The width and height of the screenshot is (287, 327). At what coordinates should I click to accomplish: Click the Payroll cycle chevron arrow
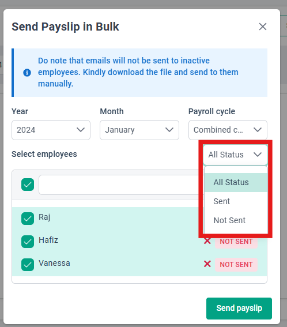pos(258,130)
